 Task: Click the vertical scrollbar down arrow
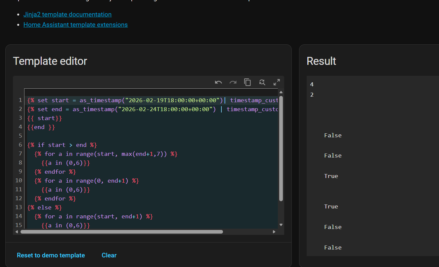click(x=281, y=225)
